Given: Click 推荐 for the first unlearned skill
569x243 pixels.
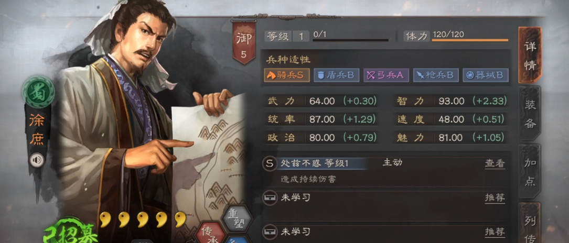Looking at the screenshot, I should pos(495,198).
